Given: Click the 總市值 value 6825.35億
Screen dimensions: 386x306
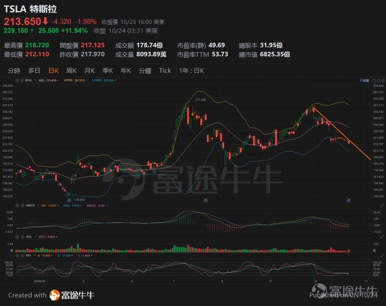Looking at the screenshot, I should click(275, 54).
